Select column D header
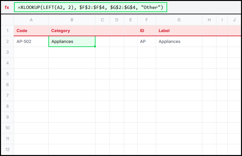 [x=117, y=20]
